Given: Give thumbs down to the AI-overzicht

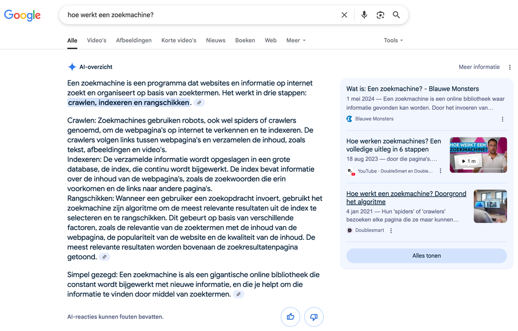Looking at the screenshot, I should (x=313, y=317).
